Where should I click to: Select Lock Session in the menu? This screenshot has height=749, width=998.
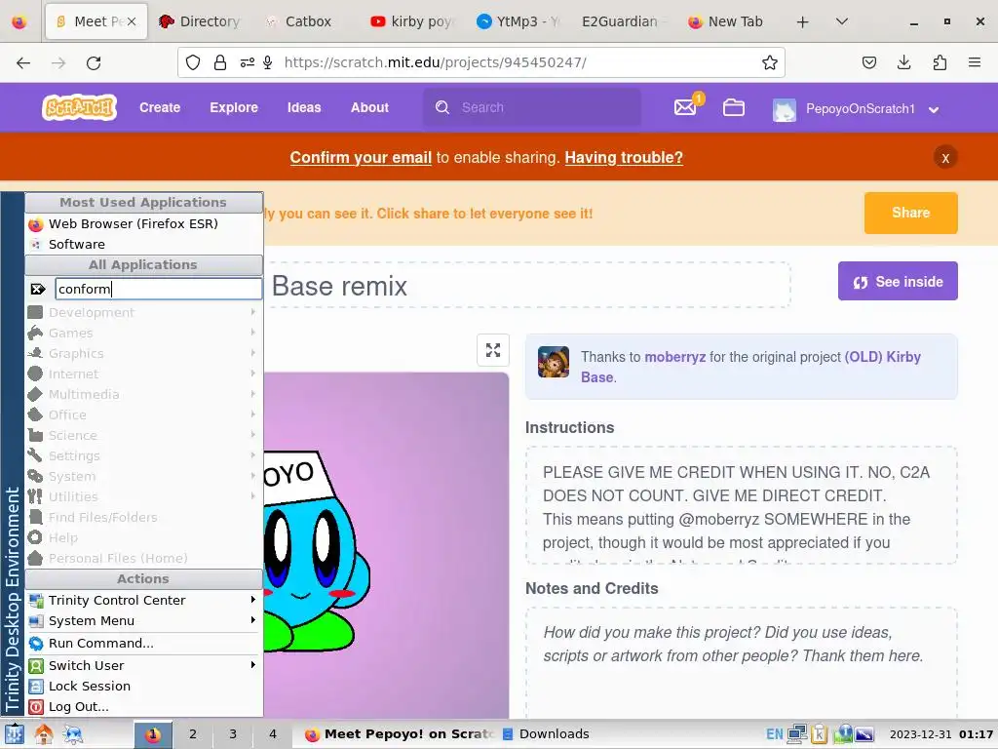(x=143, y=686)
